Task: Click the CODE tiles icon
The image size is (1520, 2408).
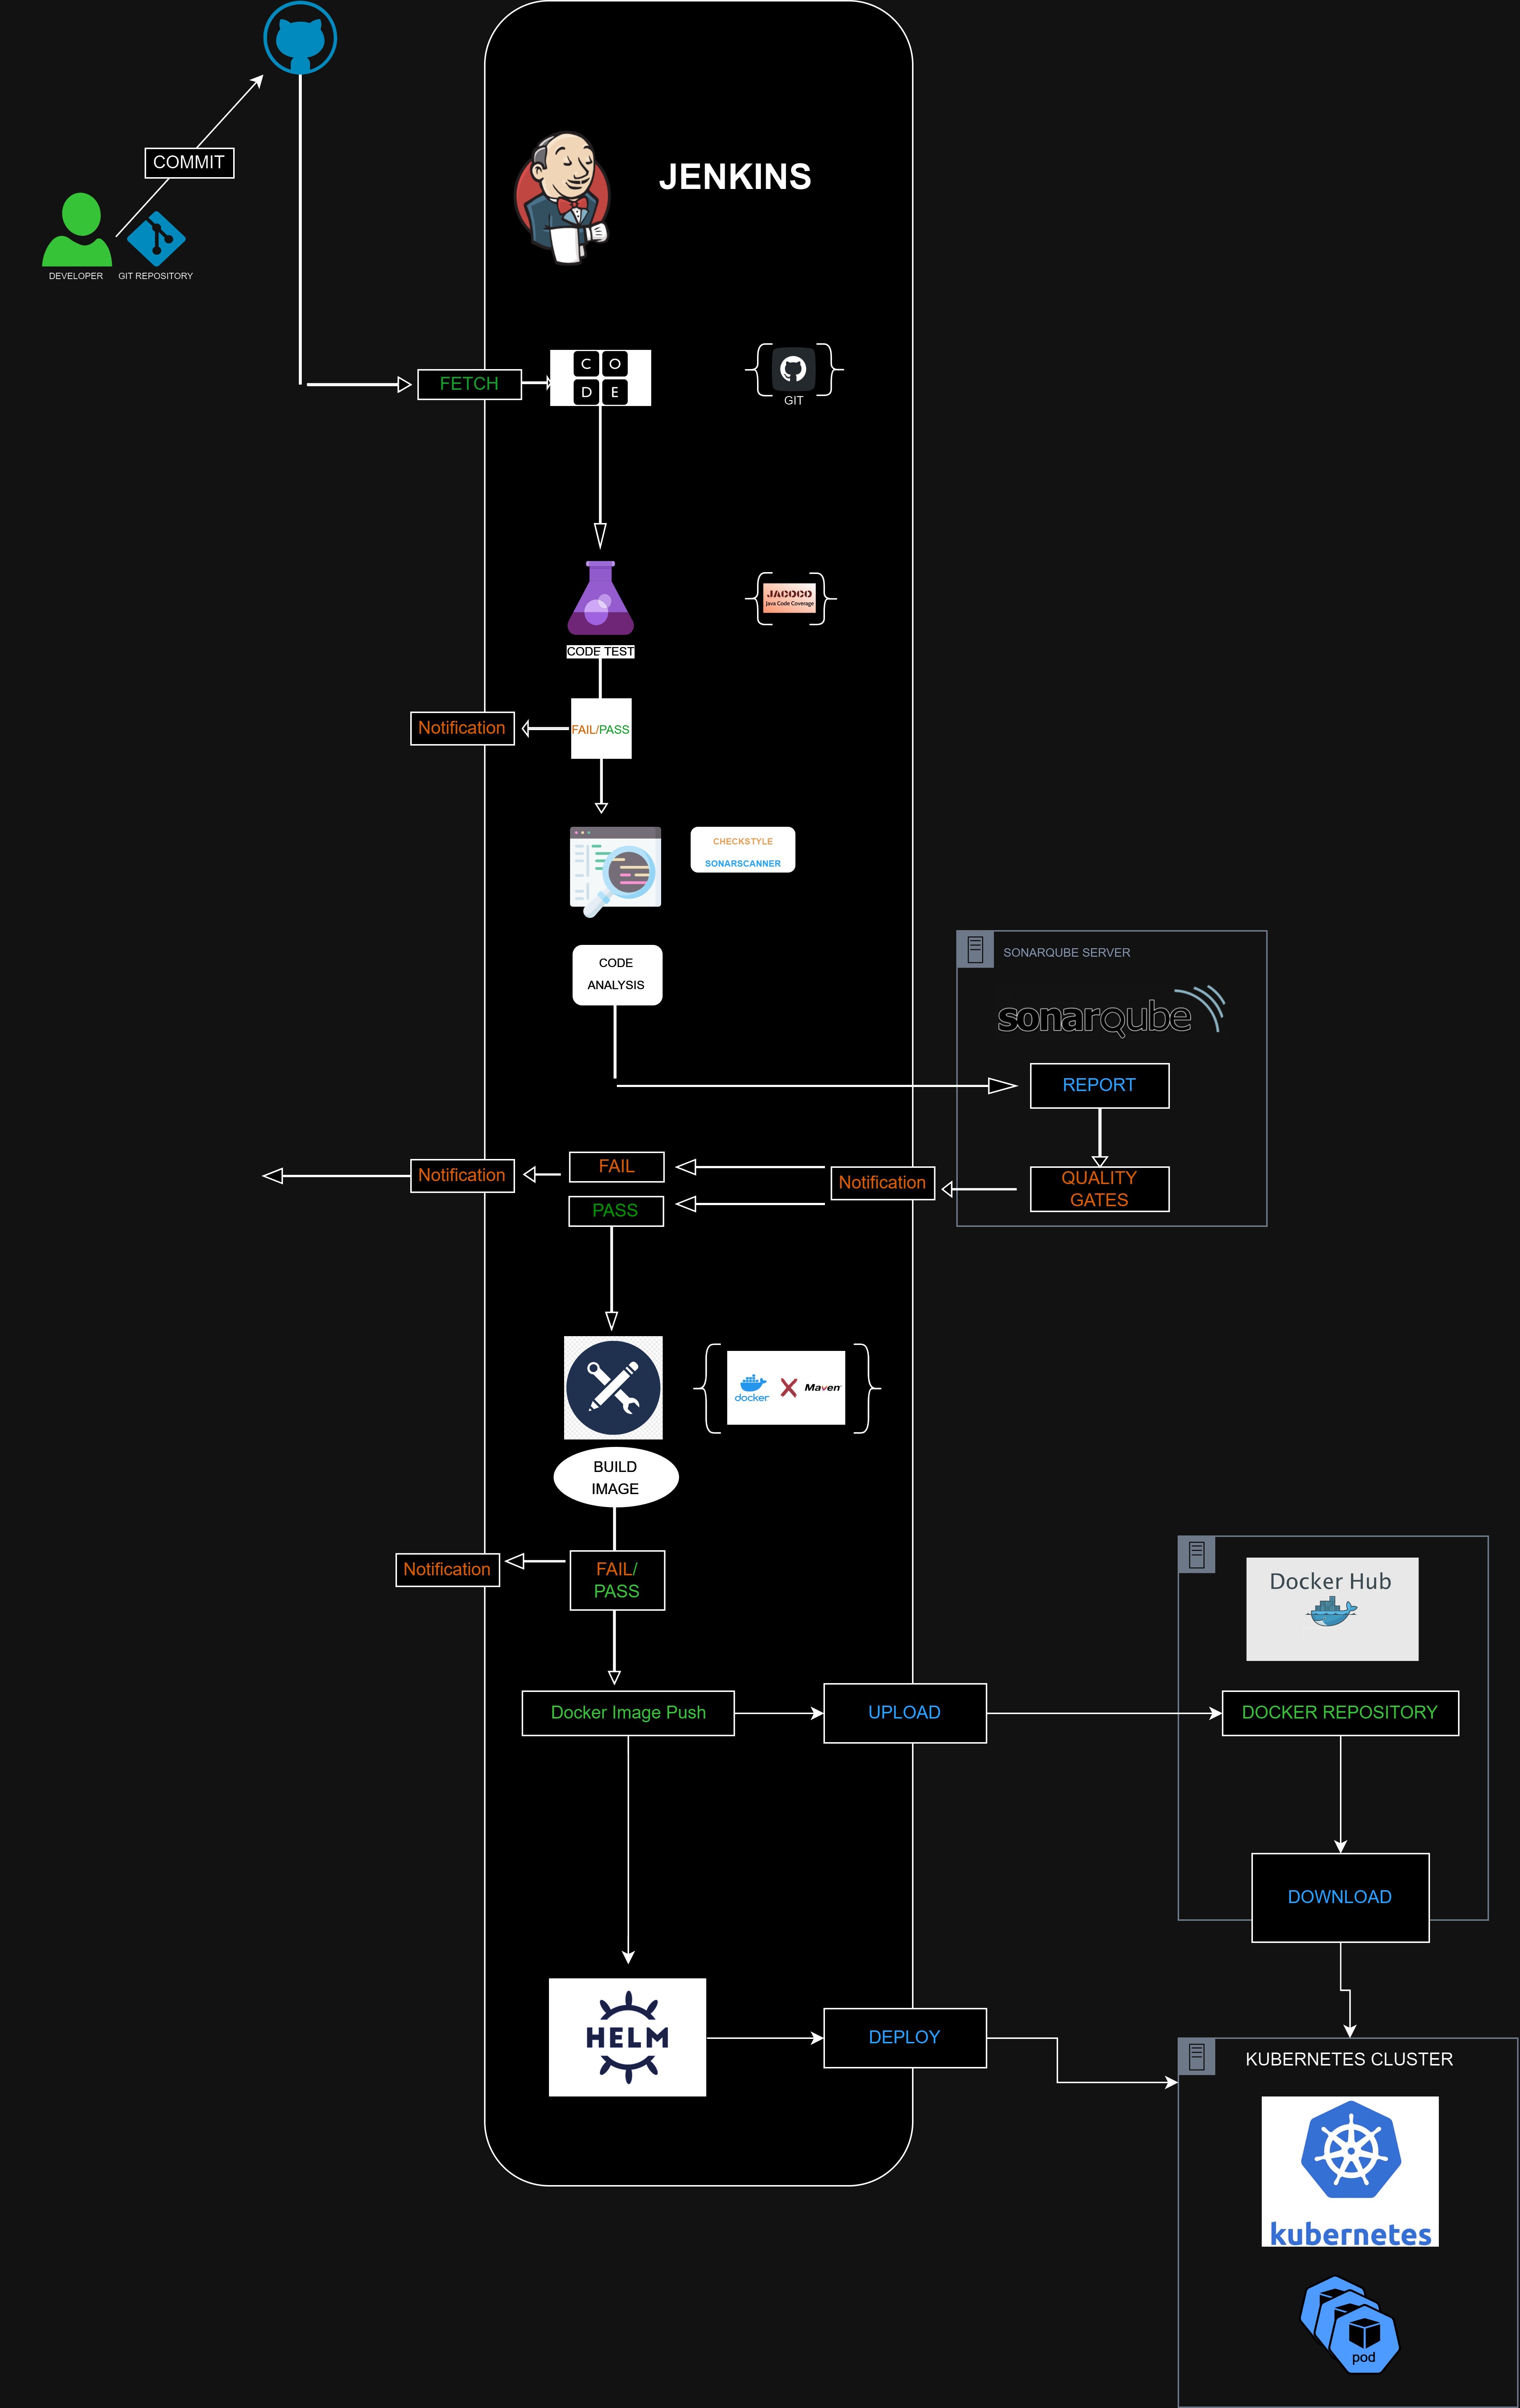Action: pos(601,378)
